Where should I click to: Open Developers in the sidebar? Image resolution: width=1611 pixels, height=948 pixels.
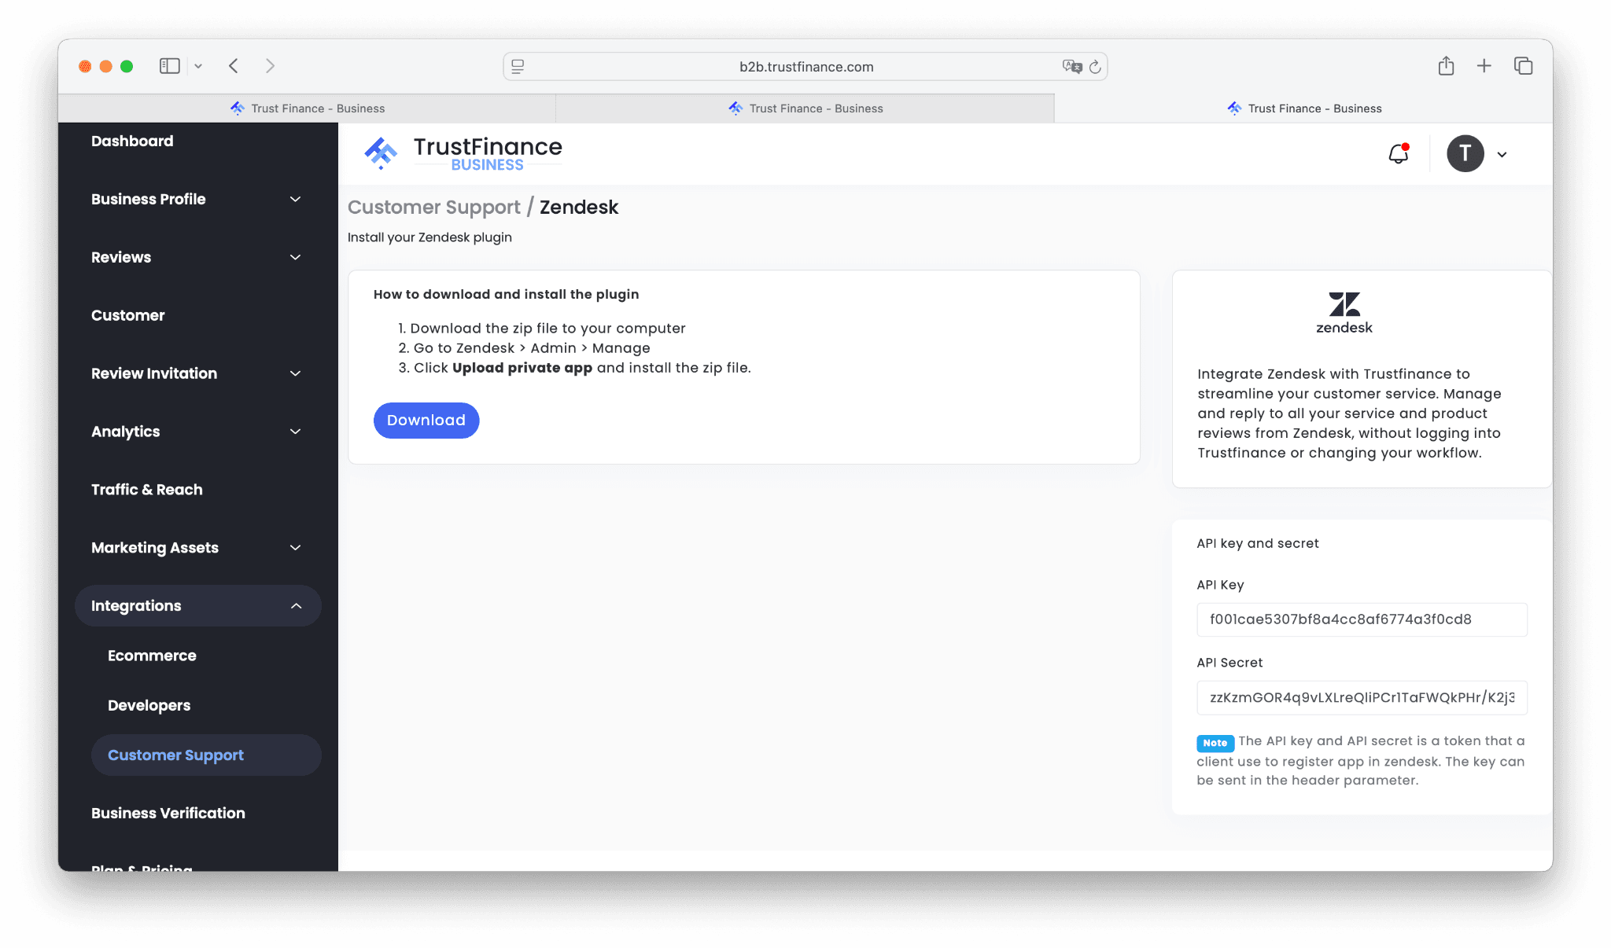149,705
